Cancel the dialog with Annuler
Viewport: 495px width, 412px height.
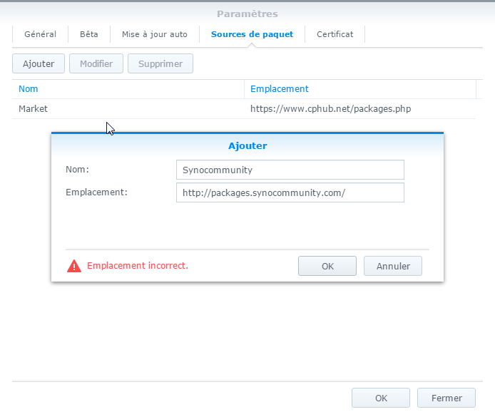tap(393, 266)
